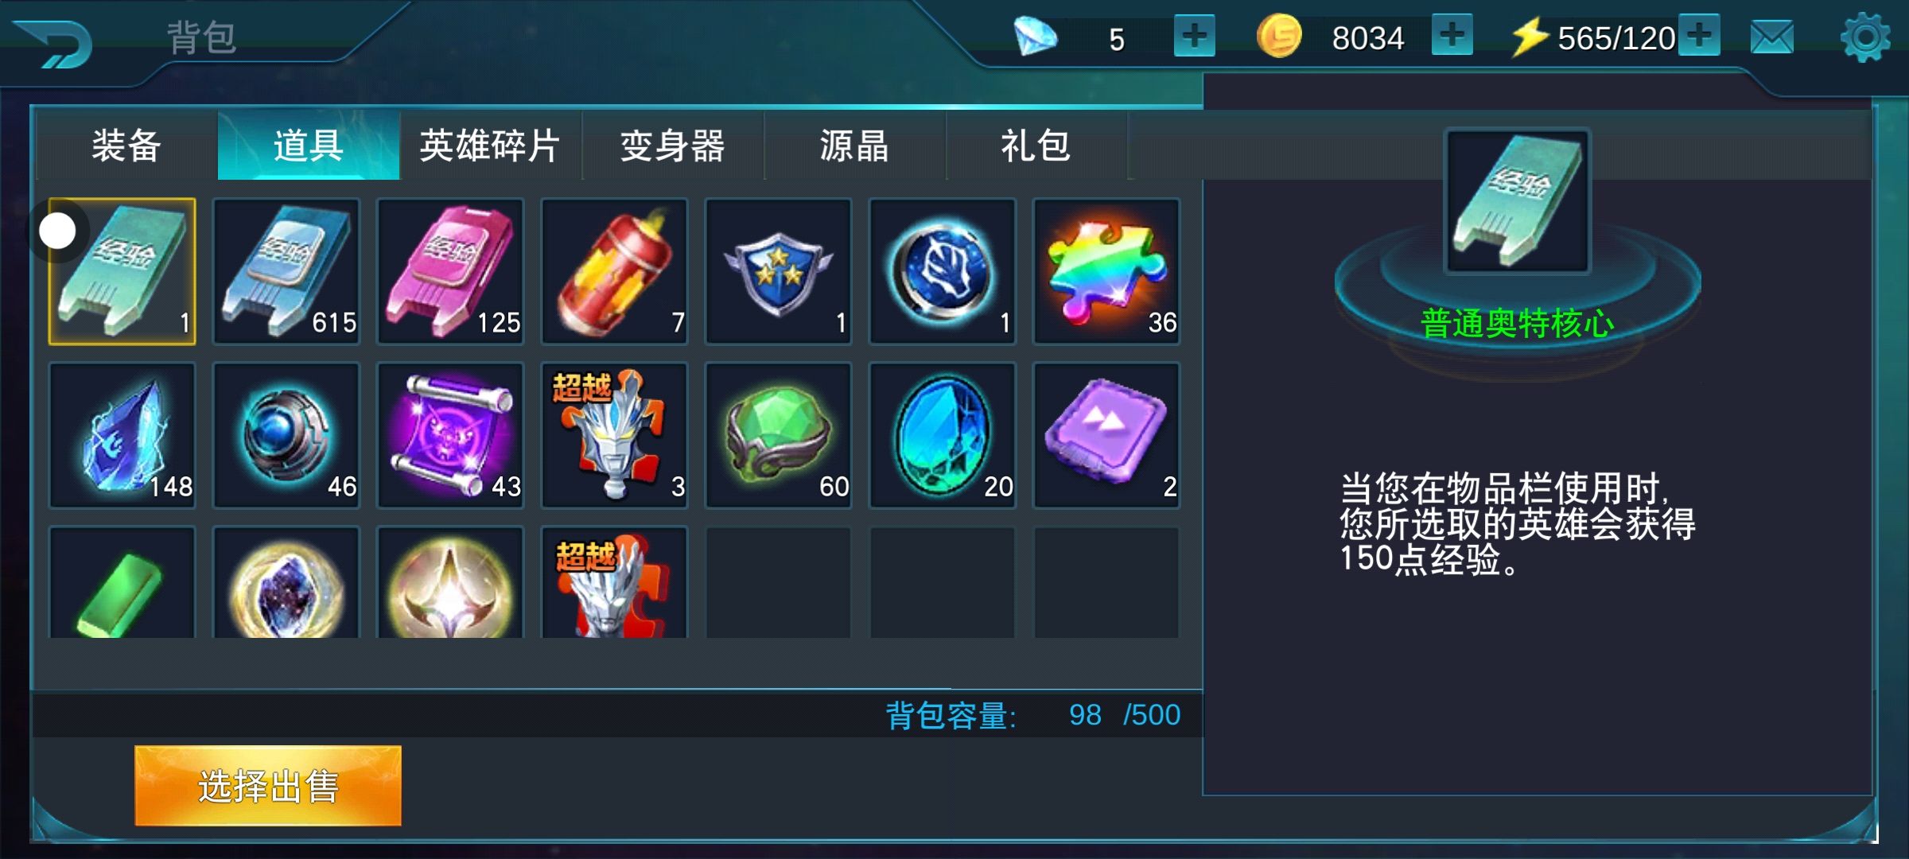1909x859 pixels.
Task: Open the 礼包 tab
Action: point(1036,146)
